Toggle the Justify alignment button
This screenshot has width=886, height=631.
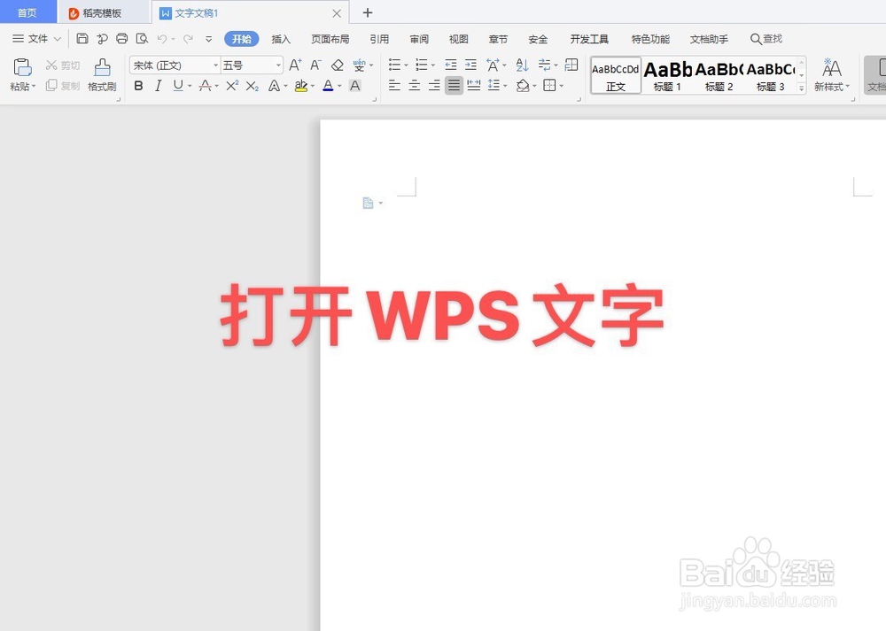pos(454,86)
